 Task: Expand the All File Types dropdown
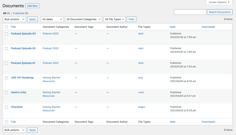(x=114, y=19)
